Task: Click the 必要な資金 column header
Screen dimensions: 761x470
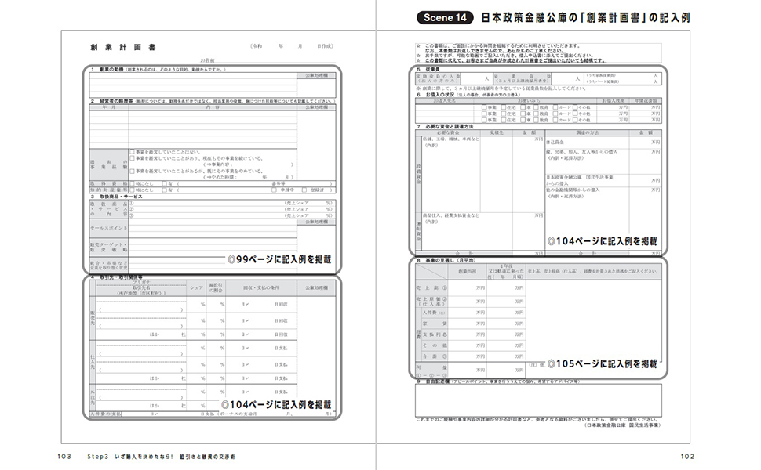Action: (448, 132)
